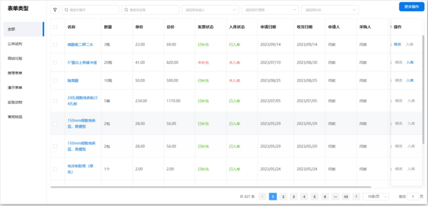Choose 常规物品 in the sidebar

point(15,117)
